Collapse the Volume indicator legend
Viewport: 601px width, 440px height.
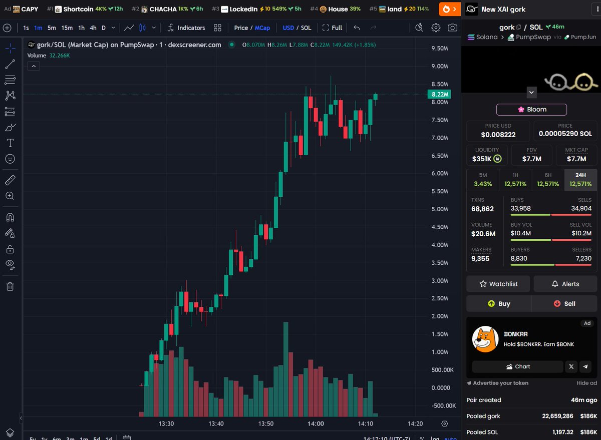(34, 66)
